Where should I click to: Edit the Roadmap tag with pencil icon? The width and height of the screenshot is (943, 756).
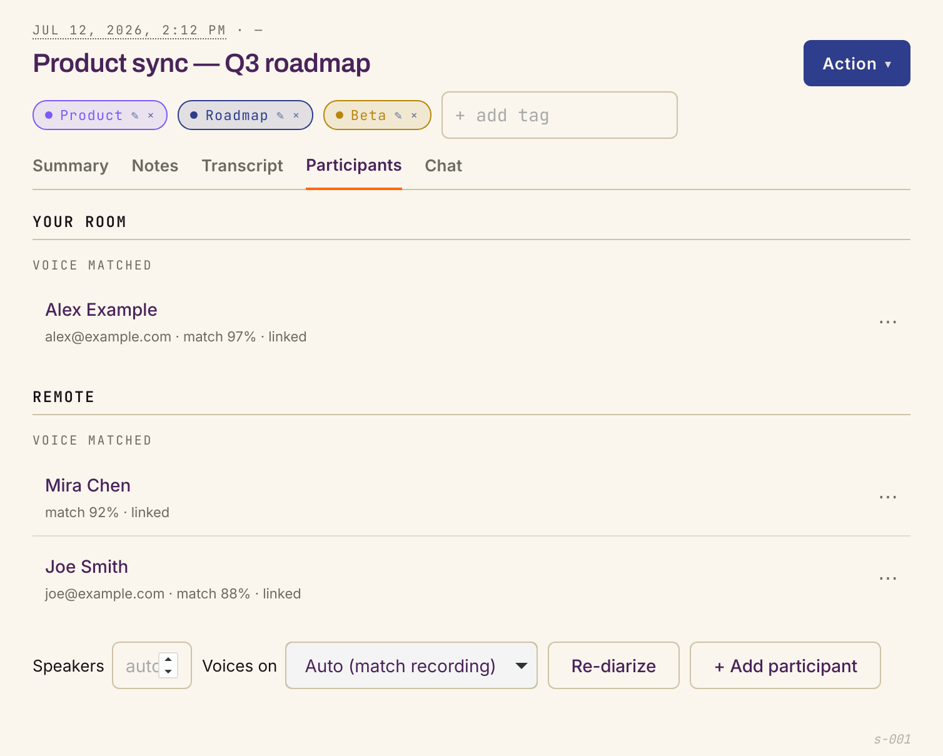pyautogui.click(x=280, y=116)
